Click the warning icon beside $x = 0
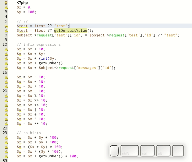The width and height of the screenshot is (192, 162). point(6,7)
